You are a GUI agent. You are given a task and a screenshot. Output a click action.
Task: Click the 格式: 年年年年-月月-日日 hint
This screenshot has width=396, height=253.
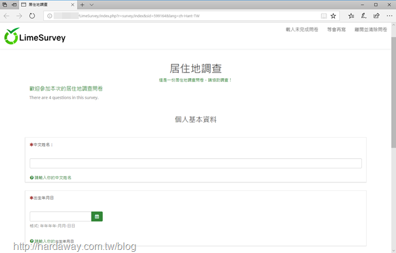tap(53, 226)
